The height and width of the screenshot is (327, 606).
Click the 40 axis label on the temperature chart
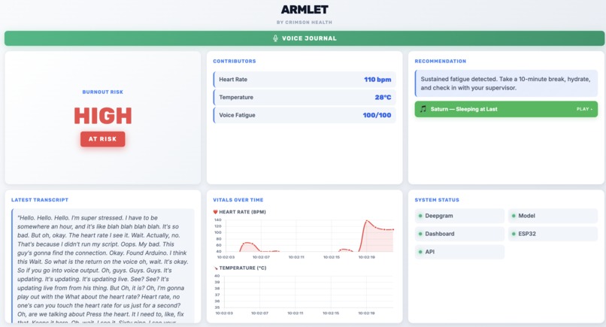(217, 276)
